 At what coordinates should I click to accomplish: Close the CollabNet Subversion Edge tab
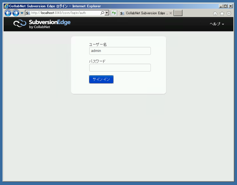pyautogui.click(x=171, y=13)
